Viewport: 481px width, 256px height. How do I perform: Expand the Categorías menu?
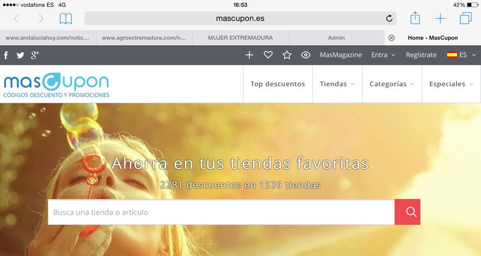coord(392,84)
